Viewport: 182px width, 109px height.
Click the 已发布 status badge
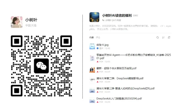click(135, 15)
